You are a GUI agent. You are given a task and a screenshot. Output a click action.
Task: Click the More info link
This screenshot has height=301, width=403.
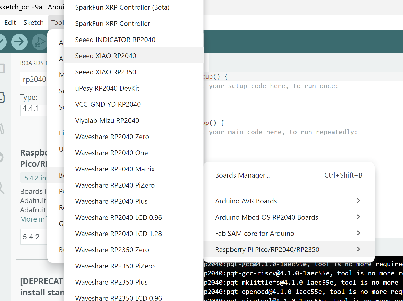click(x=33, y=219)
